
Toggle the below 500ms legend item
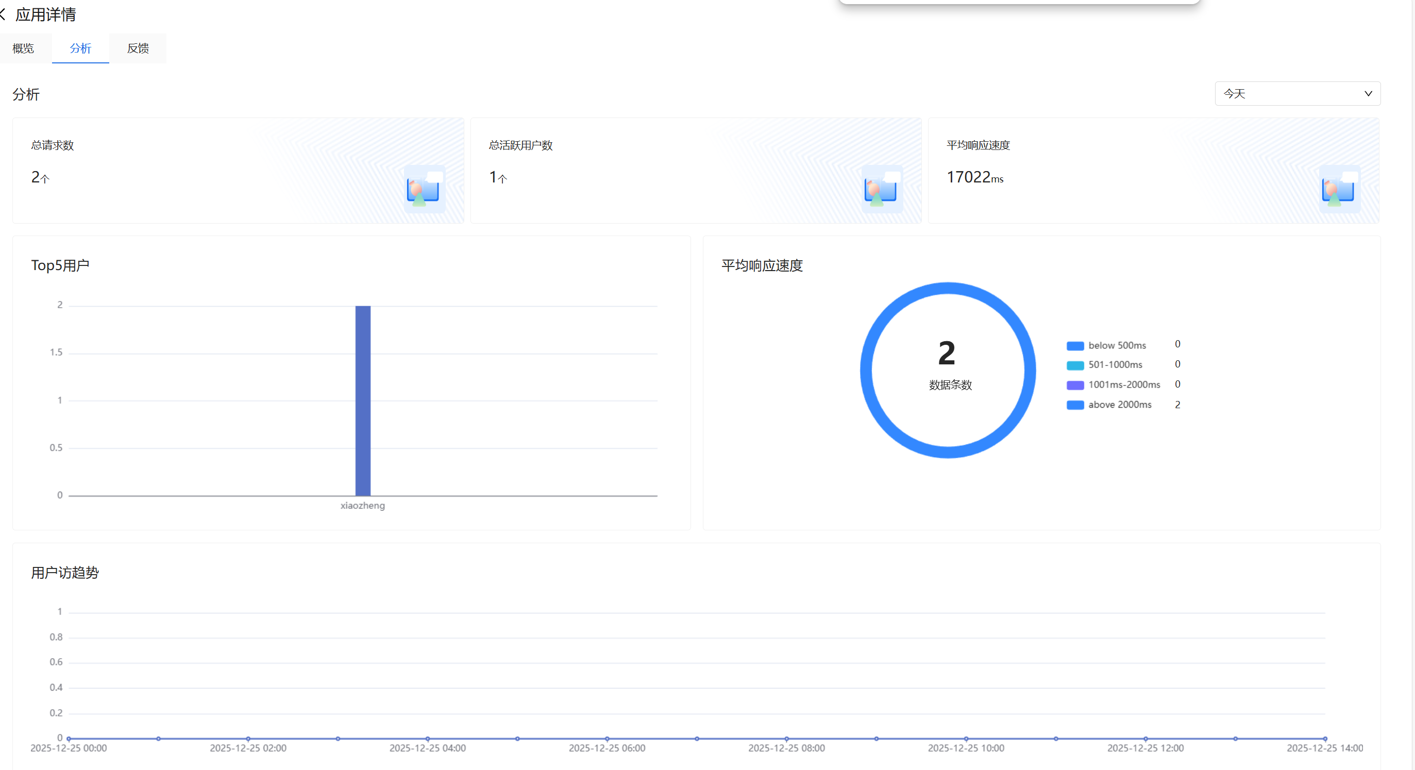coord(1117,345)
